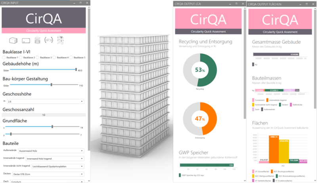The image size is (317, 183).
Task: Minimize the CIRQA OUTPUT LCA window
Action: pyautogui.click(x=230, y=4)
